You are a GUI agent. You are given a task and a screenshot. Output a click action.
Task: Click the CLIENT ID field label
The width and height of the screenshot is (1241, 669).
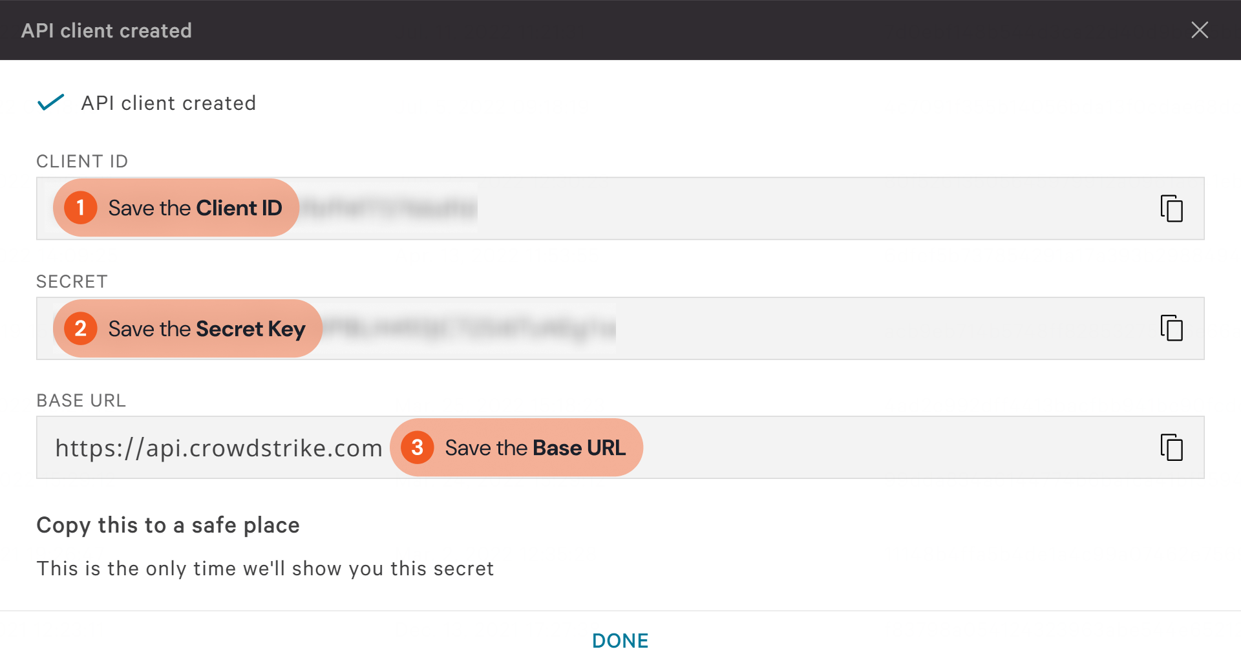tap(82, 161)
